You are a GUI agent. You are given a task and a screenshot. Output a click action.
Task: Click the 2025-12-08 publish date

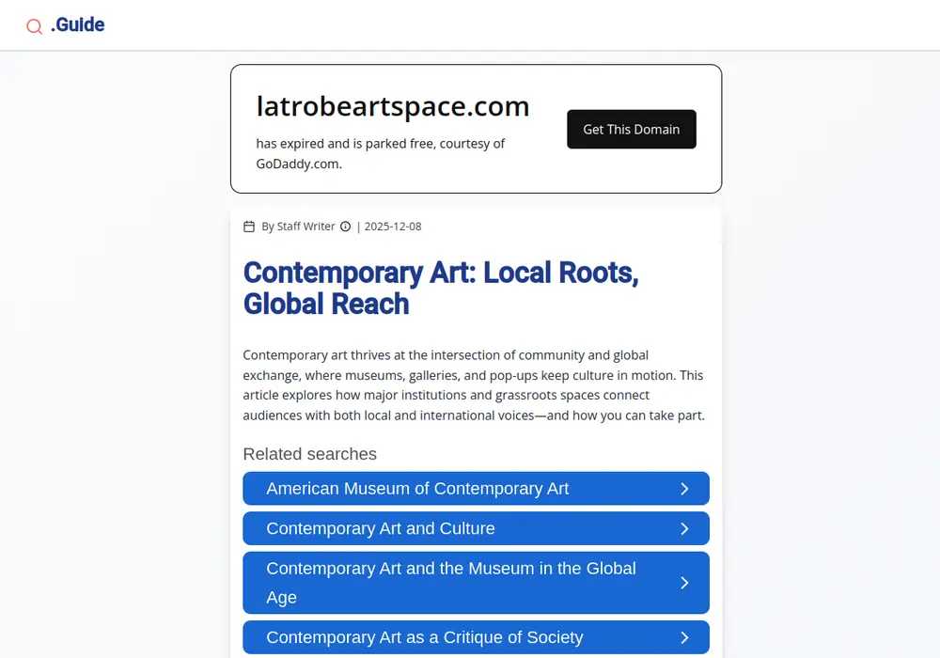click(393, 227)
